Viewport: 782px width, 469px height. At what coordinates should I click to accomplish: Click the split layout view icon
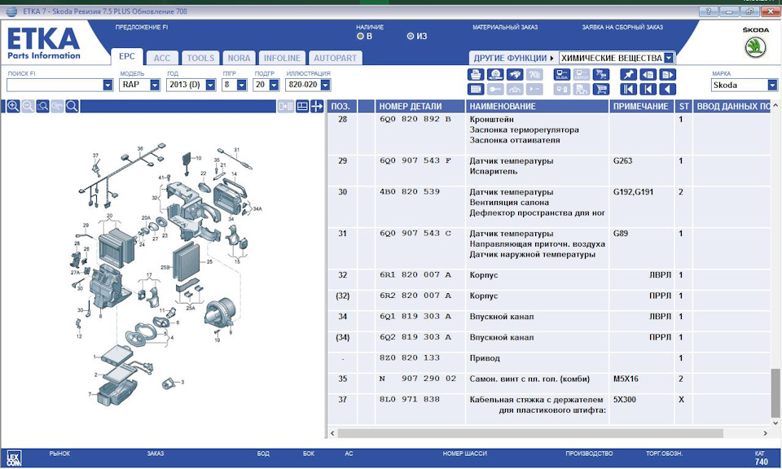click(302, 106)
